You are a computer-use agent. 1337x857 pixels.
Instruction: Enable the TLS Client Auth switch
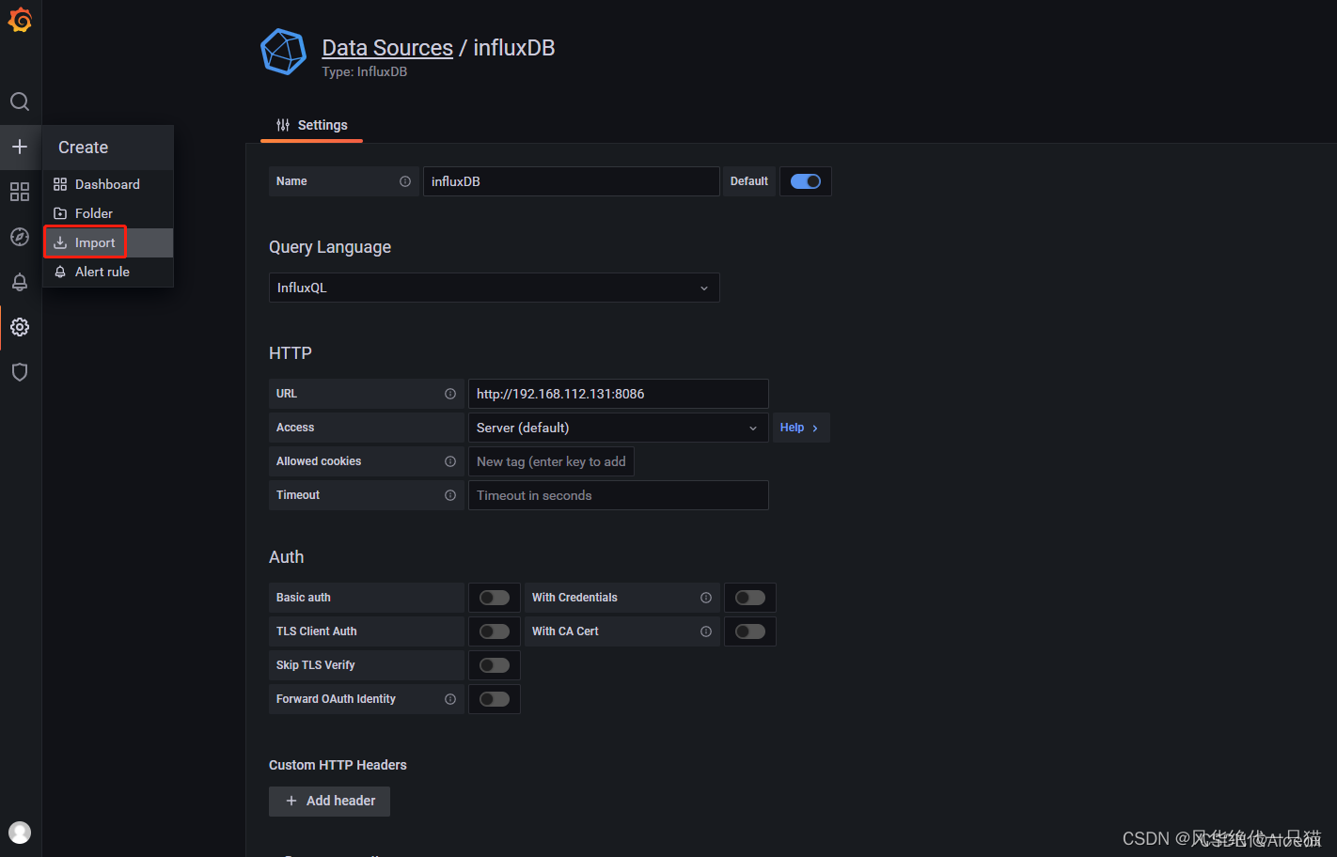tap(495, 631)
